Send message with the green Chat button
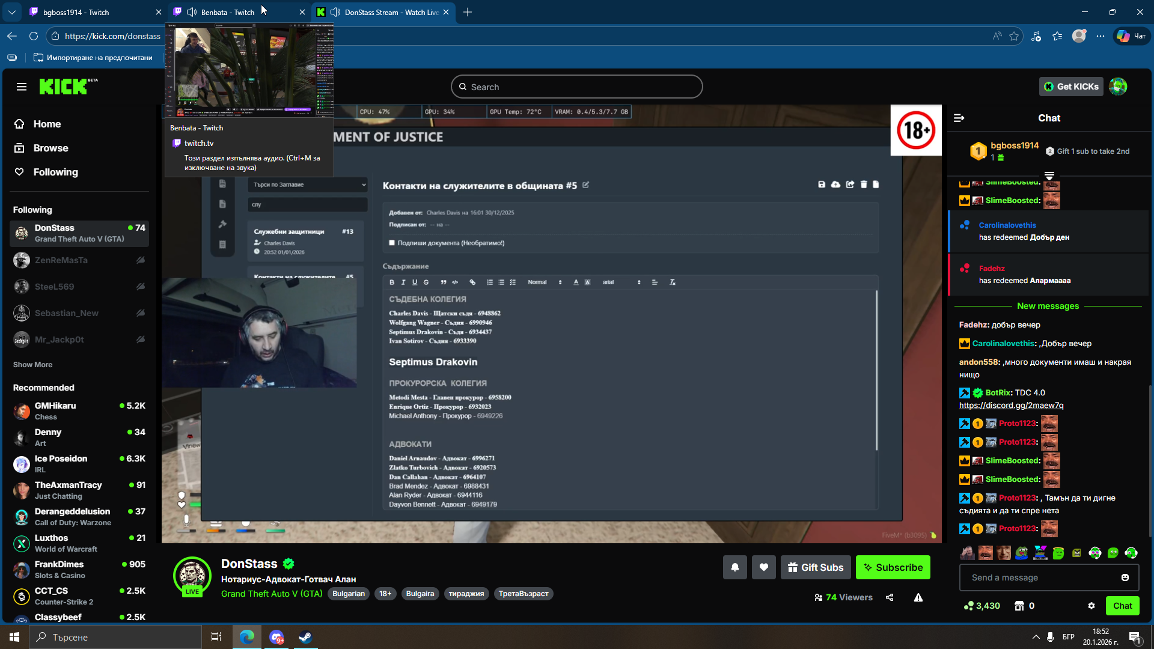Viewport: 1154px width, 649px height. pyautogui.click(x=1122, y=606)
